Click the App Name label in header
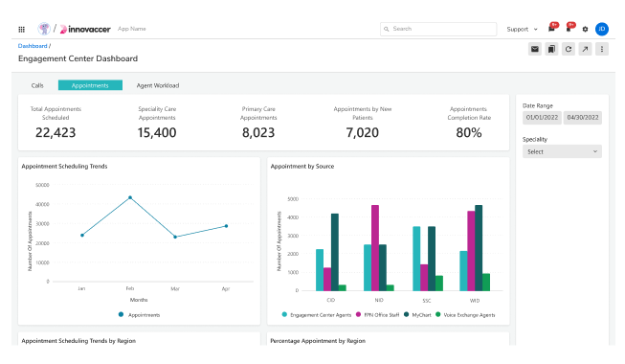Viewport: 625px width, 364px height. tap(132, 29)
